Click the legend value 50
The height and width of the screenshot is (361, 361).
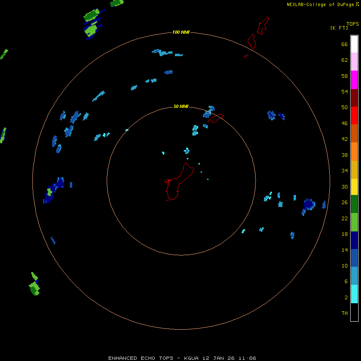tap(345, 107)
